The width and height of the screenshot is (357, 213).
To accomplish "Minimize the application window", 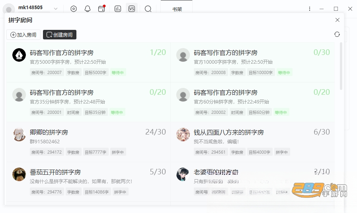I will 322,9.
